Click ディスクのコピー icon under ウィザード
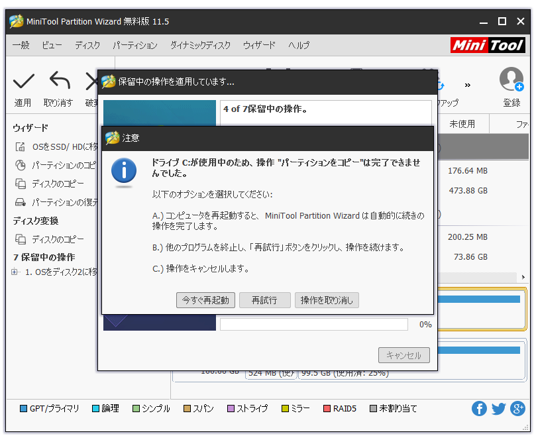 [x=21, y=184]
